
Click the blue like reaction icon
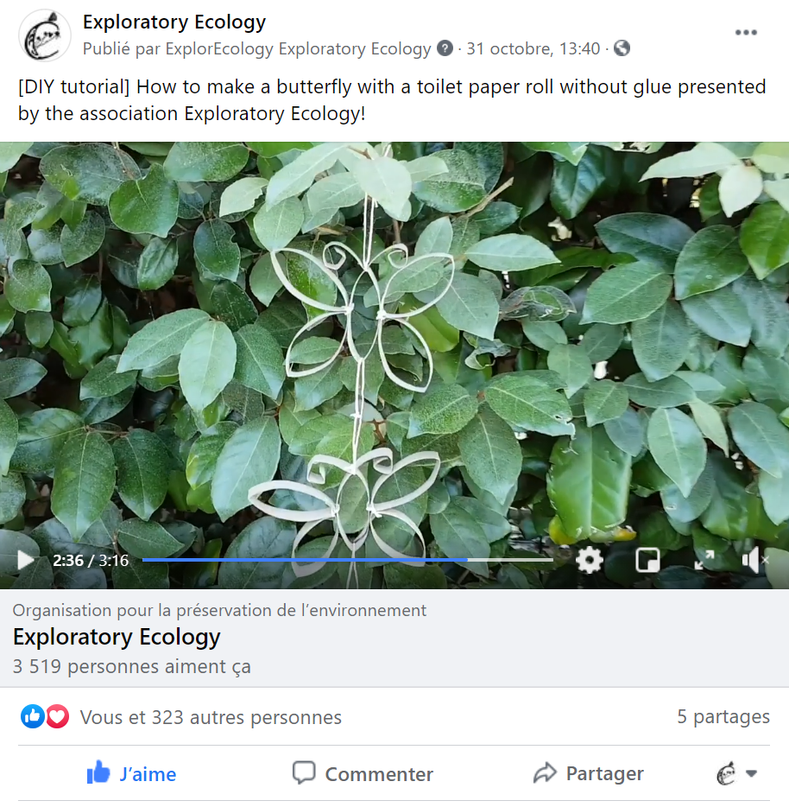[33, 716]
